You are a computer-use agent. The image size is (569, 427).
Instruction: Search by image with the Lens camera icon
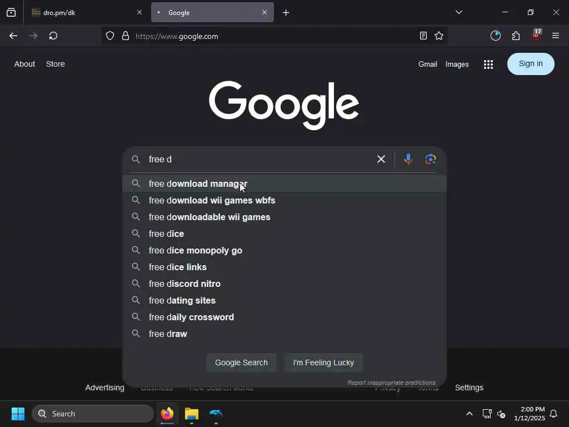point(431,159)
